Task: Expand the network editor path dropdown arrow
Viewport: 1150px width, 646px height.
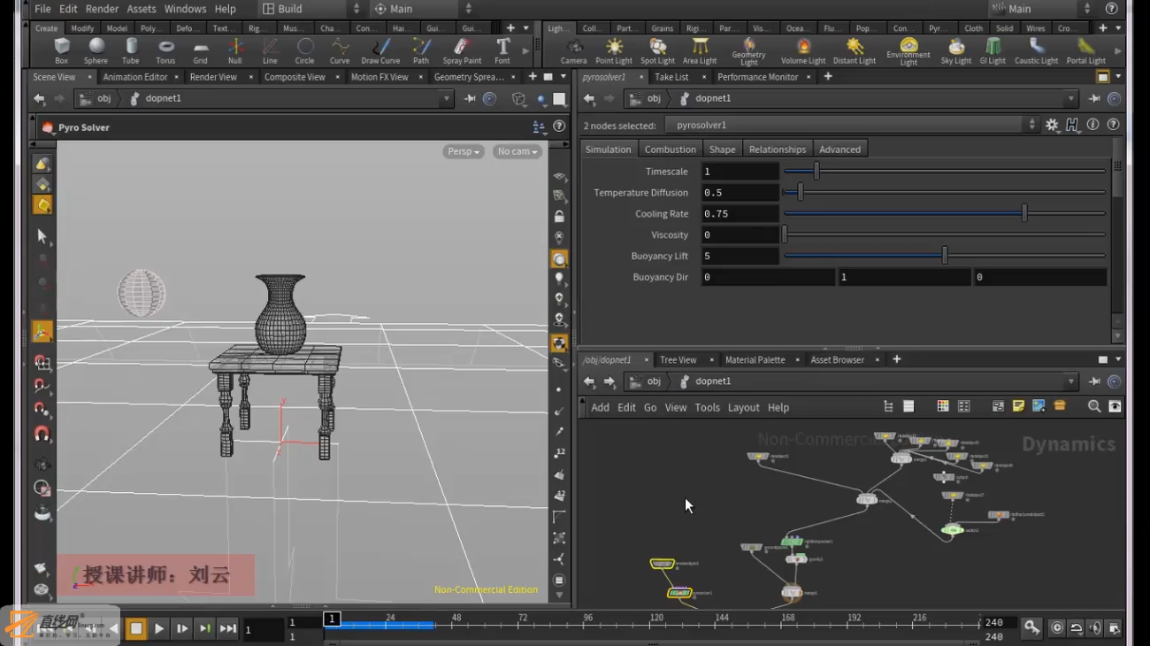Action: pyautogui.click(x=1070, y=382)
